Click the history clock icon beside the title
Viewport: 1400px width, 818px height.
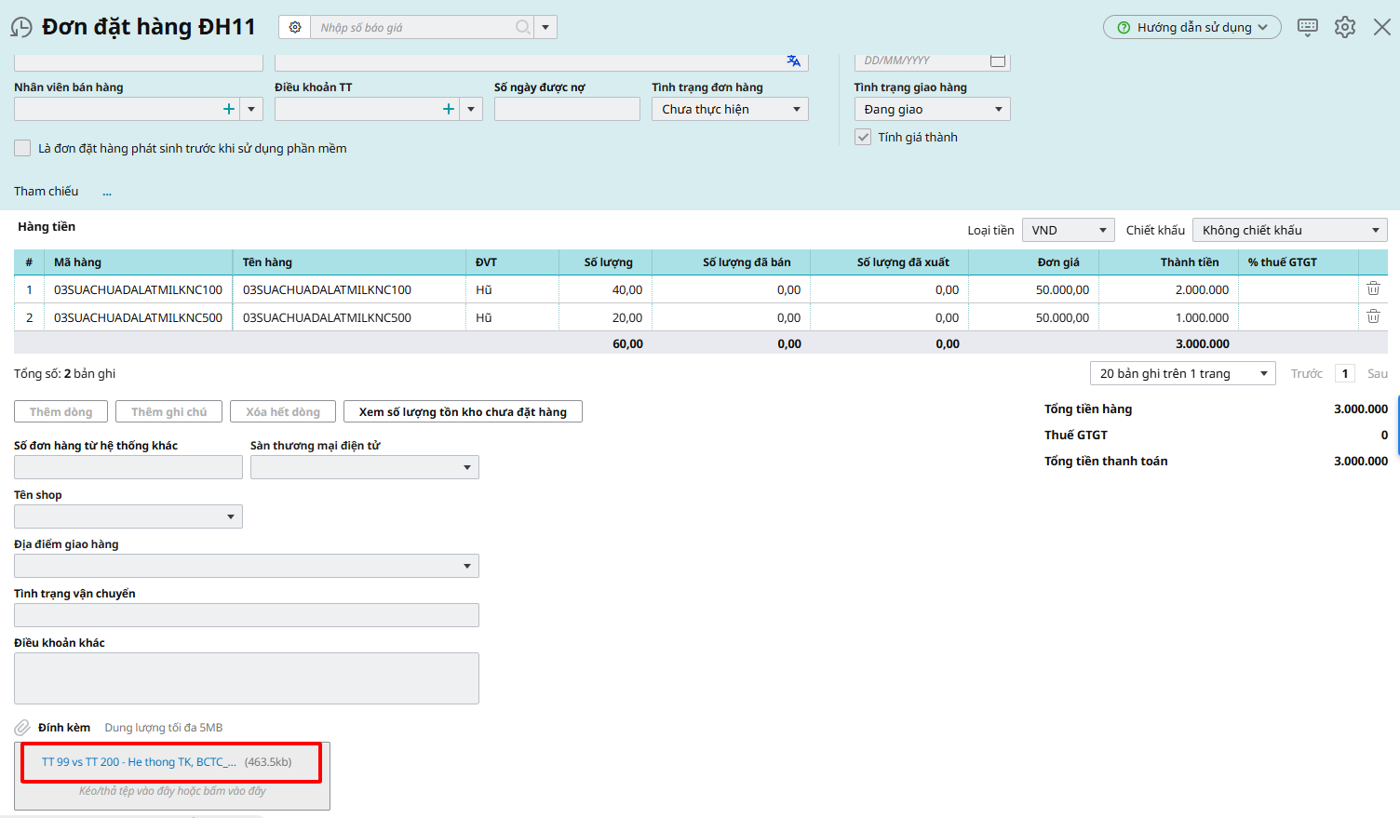[x=21, y=28]
